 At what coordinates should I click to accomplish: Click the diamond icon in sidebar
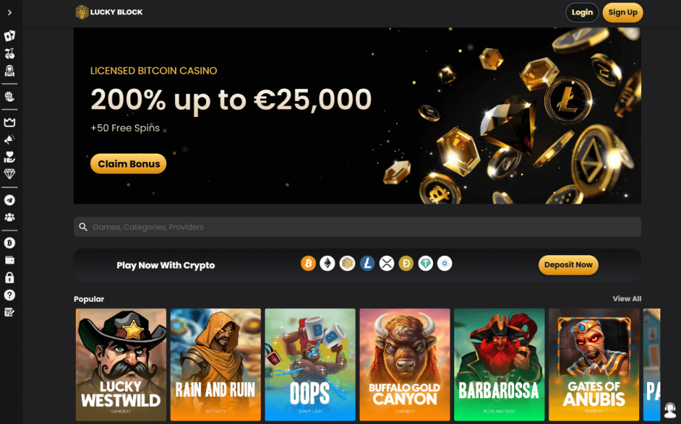point(9,174)
